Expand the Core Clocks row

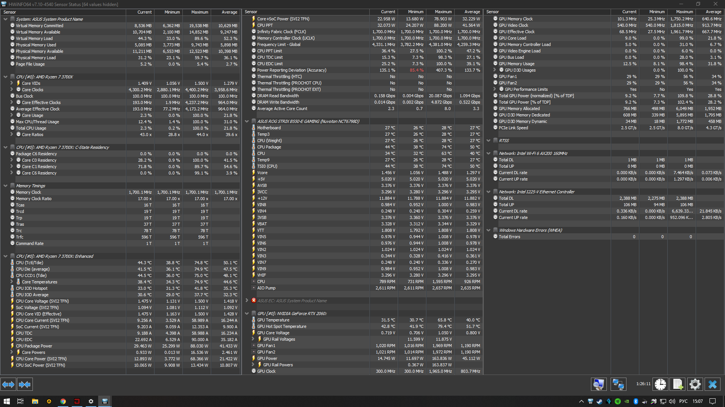(x=12, y=90)
